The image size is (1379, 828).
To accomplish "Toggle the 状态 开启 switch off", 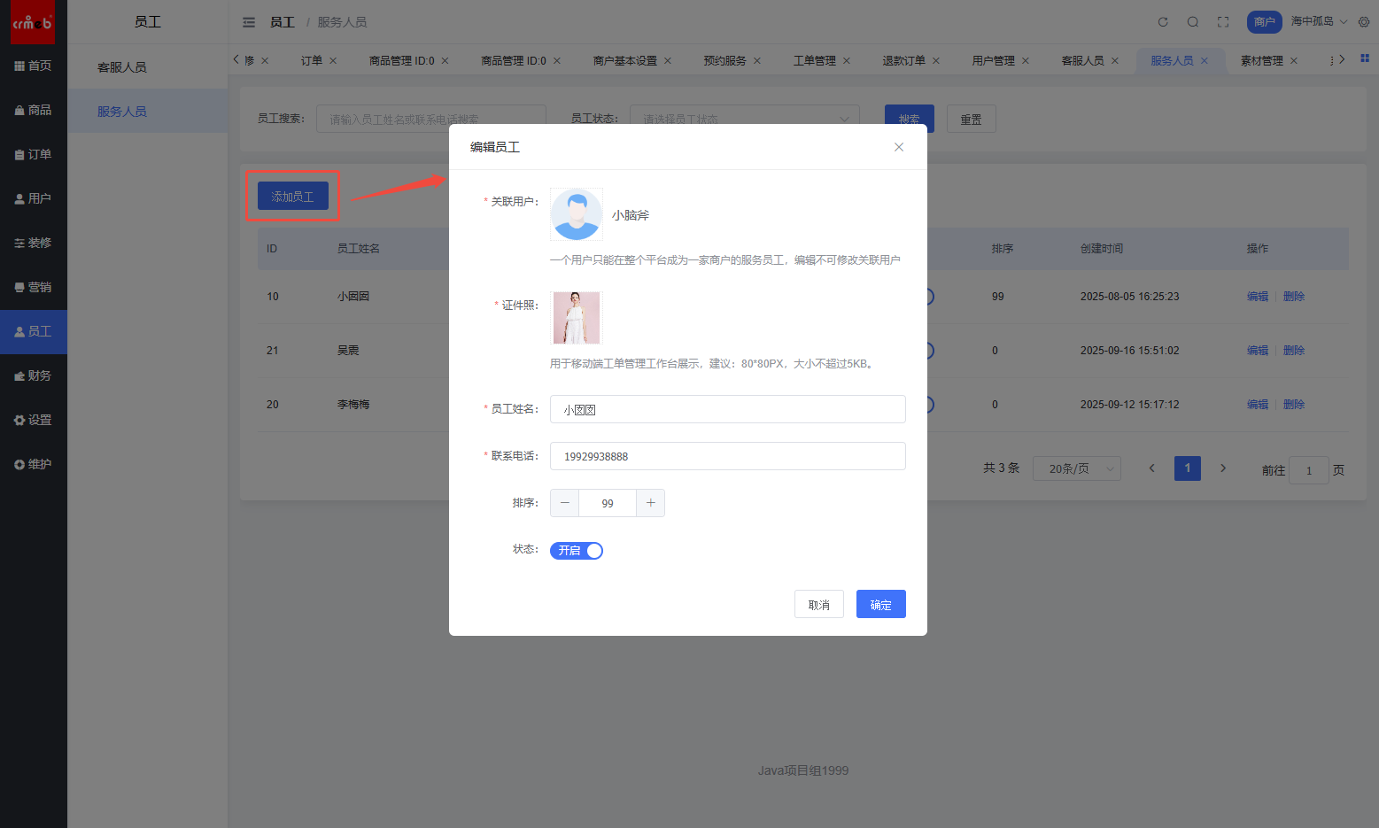I will point(577,551).
